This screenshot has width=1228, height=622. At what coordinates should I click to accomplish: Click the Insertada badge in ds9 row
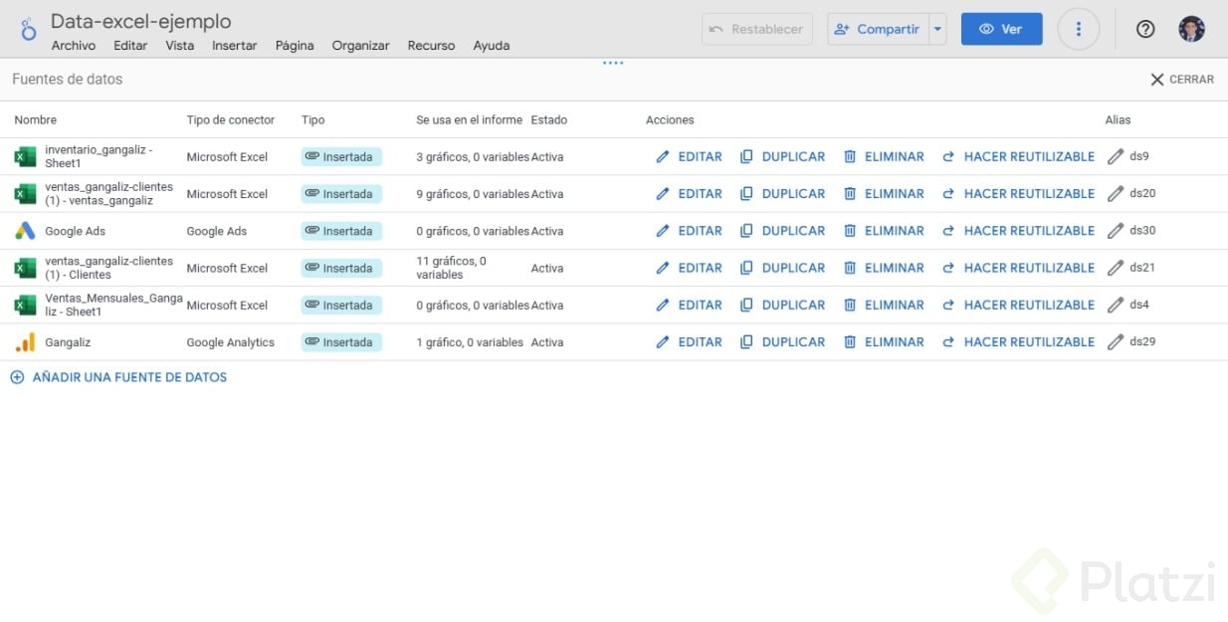point(341,156)
